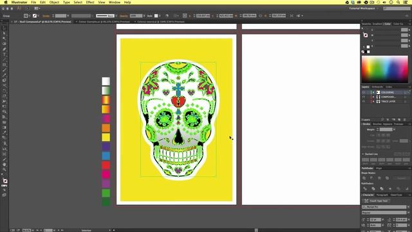Click the Opacity link in control bar
This screenshot has width=412, height=232.
tap(124, 16)
